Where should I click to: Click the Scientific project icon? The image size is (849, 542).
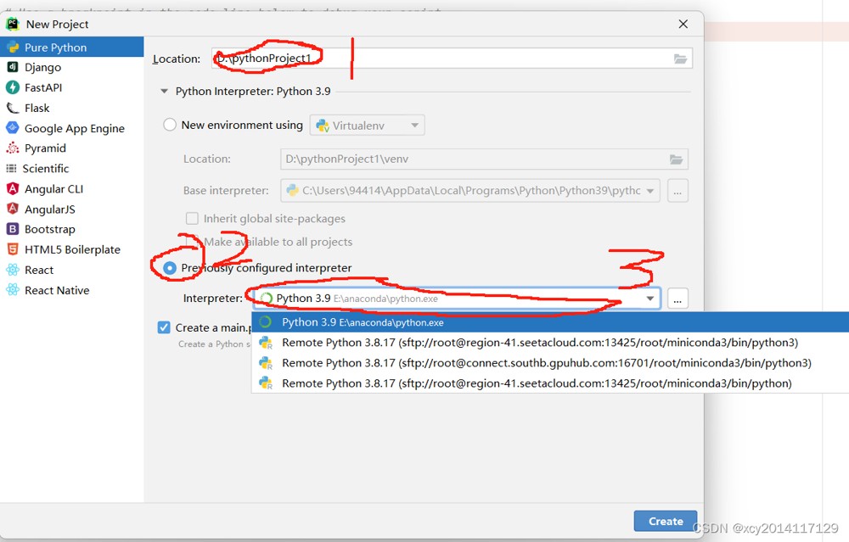11,168
